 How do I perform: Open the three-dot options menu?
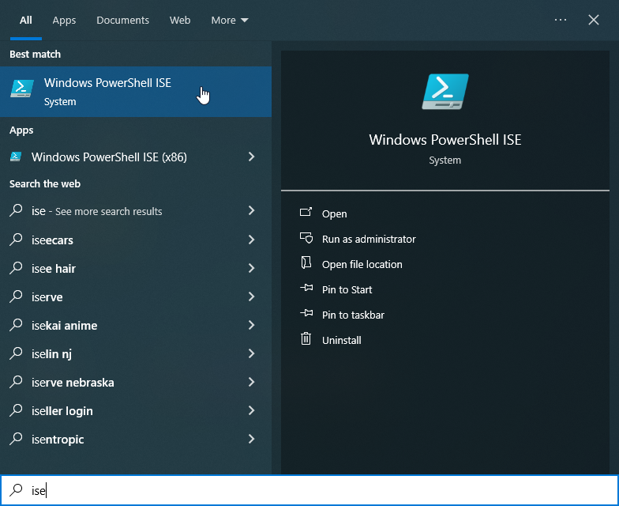click(561, 20)
